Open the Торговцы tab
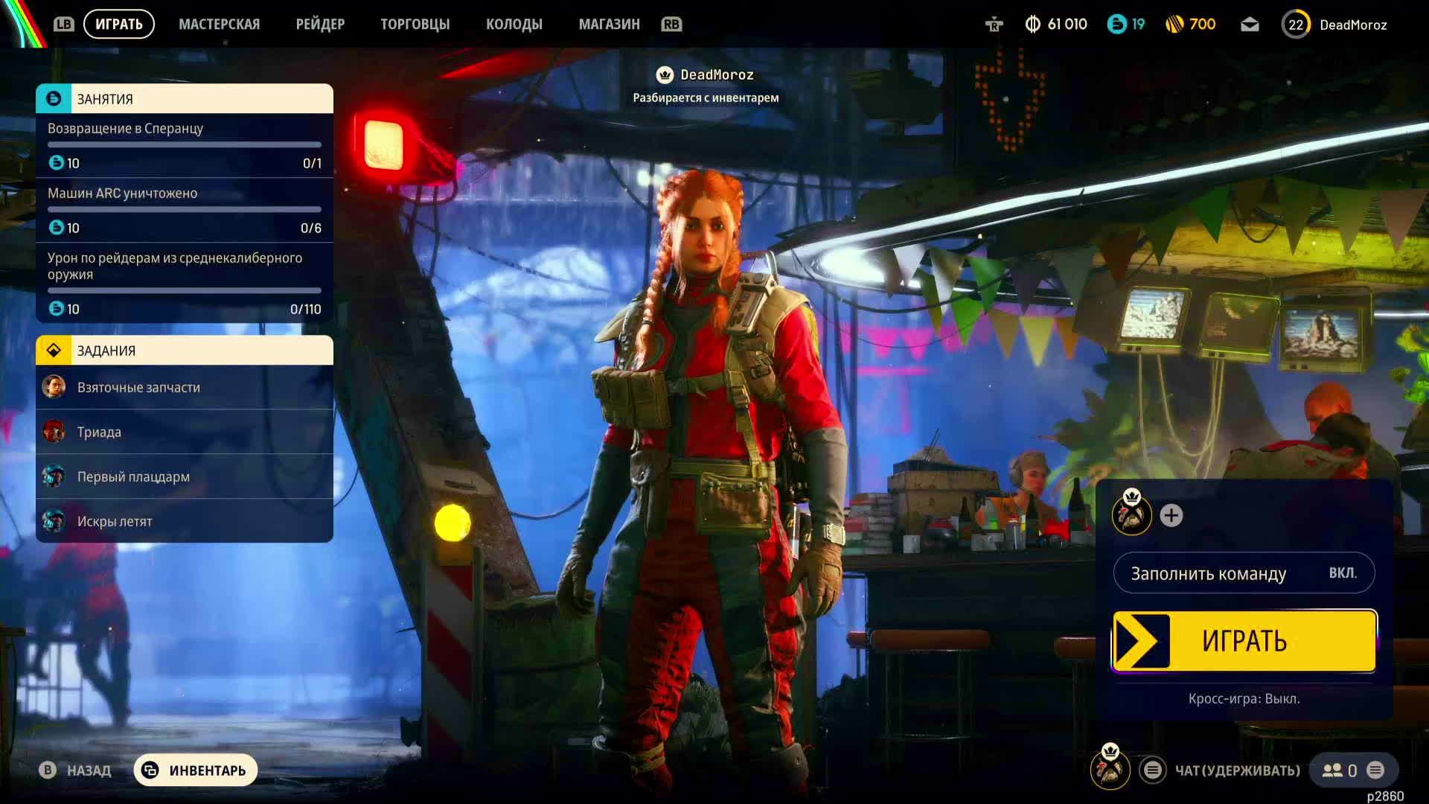This screenshot has height=804, width=1429. (x=415, y=25)
